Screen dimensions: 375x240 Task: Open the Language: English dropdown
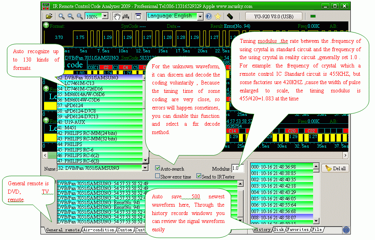click(200, 16)
